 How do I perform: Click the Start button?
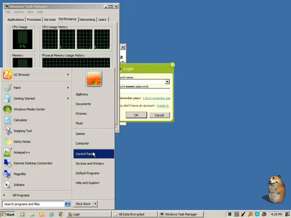coord(8,214)
